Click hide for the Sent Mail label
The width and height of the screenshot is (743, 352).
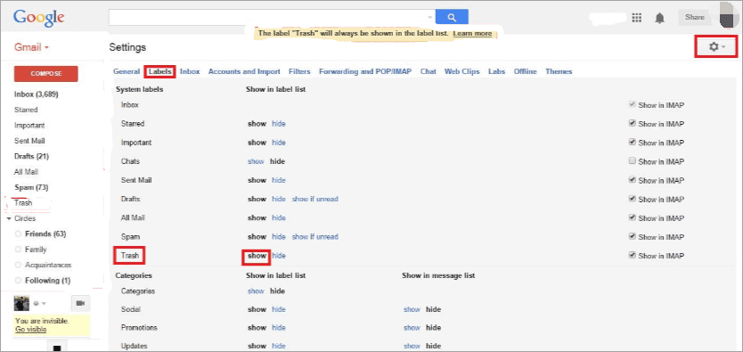pyautogui.click(x=279, y=181)
